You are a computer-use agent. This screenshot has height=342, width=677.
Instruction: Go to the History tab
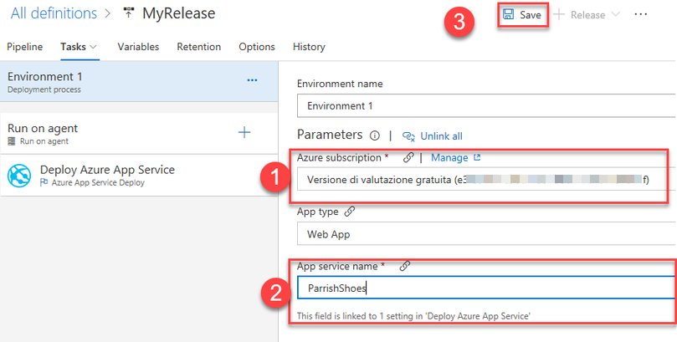click(x=309, y=47)
